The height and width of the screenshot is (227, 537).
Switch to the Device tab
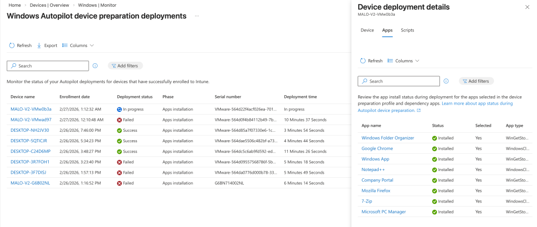[x=367, y=30]
